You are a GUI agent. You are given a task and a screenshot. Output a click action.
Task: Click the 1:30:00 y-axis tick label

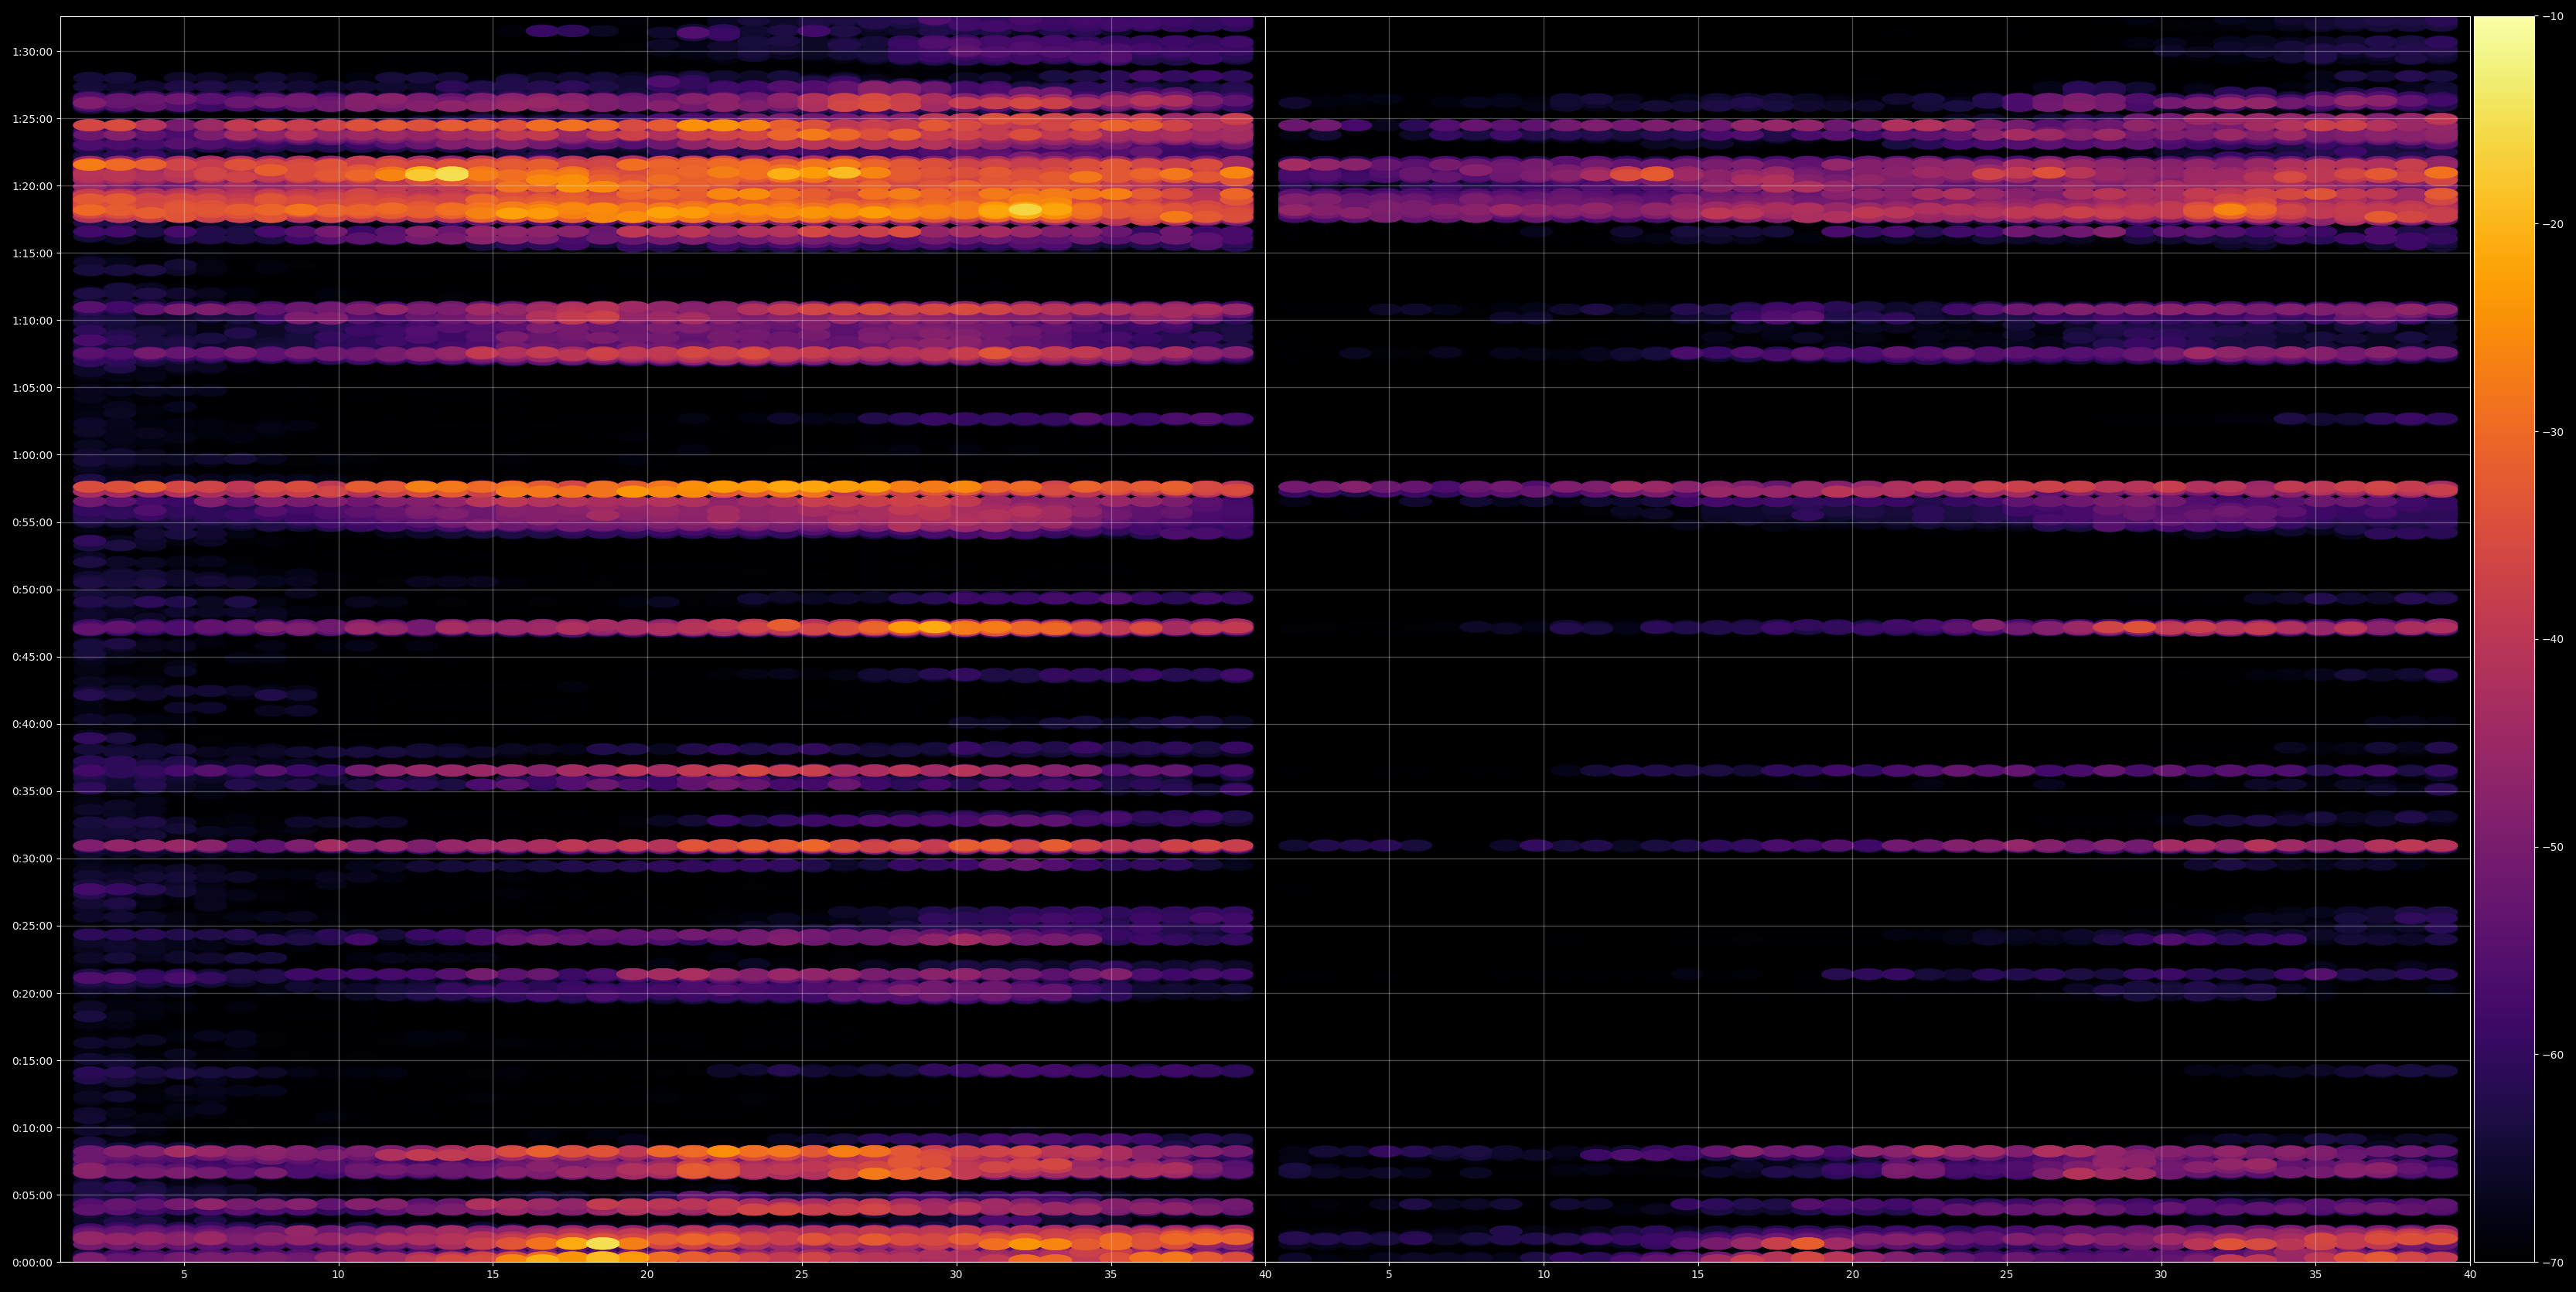[x=32, y=52]
